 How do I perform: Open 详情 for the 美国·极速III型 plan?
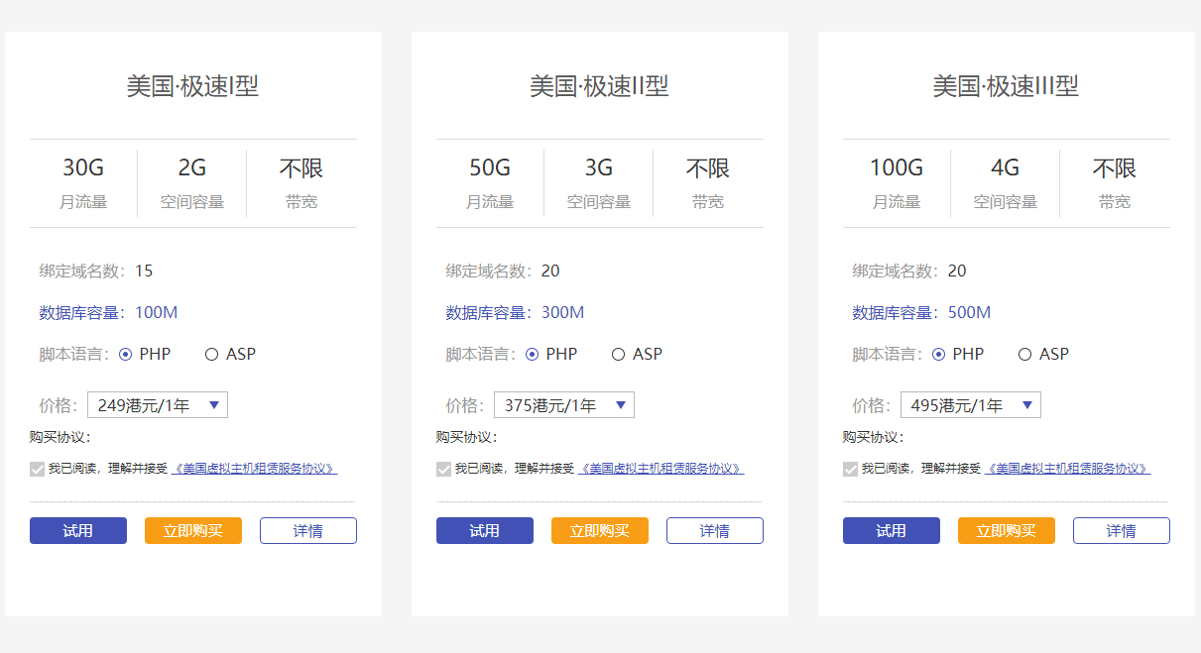(x=1122, y=531)
